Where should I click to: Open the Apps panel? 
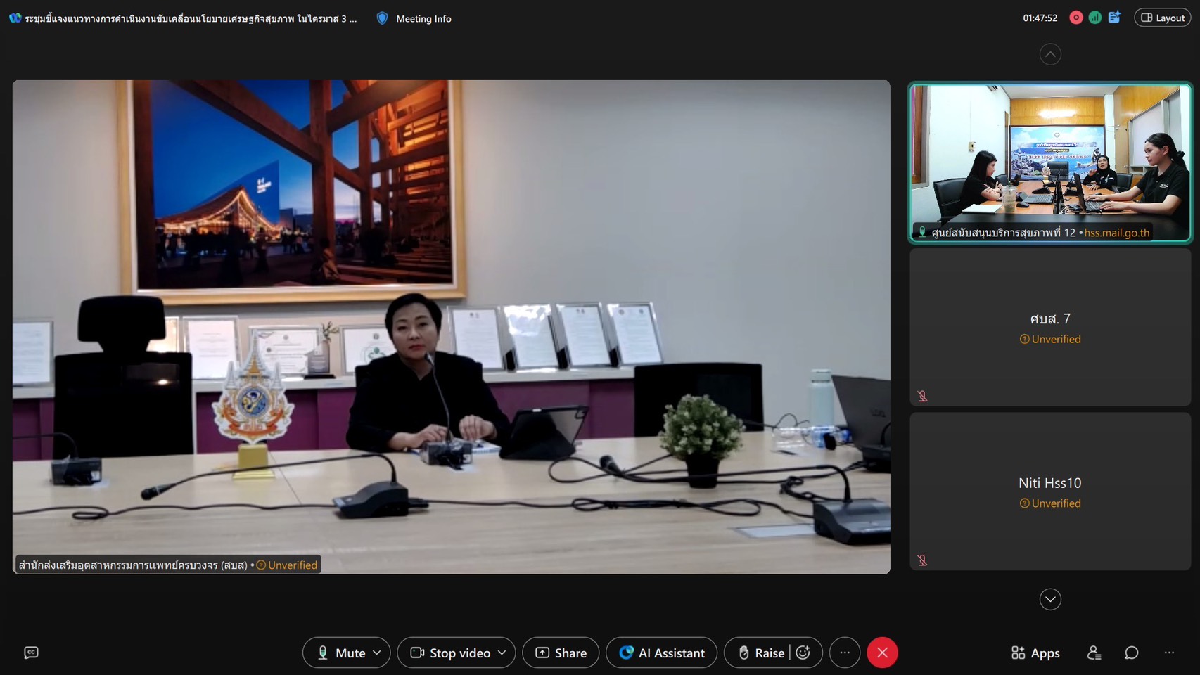(x=1035, y=652)
